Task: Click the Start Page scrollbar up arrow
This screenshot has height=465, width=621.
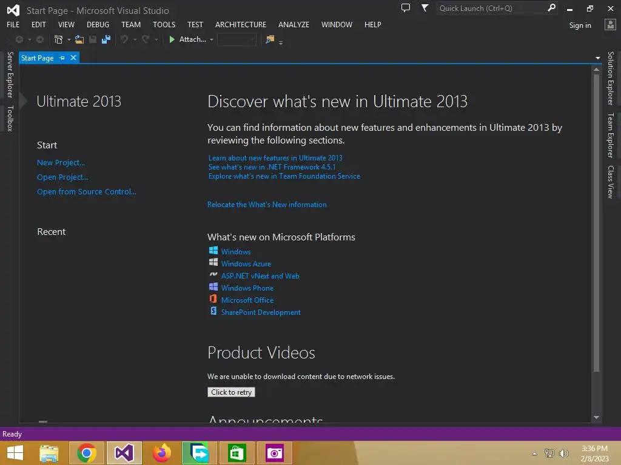Action: click(597, 69)
